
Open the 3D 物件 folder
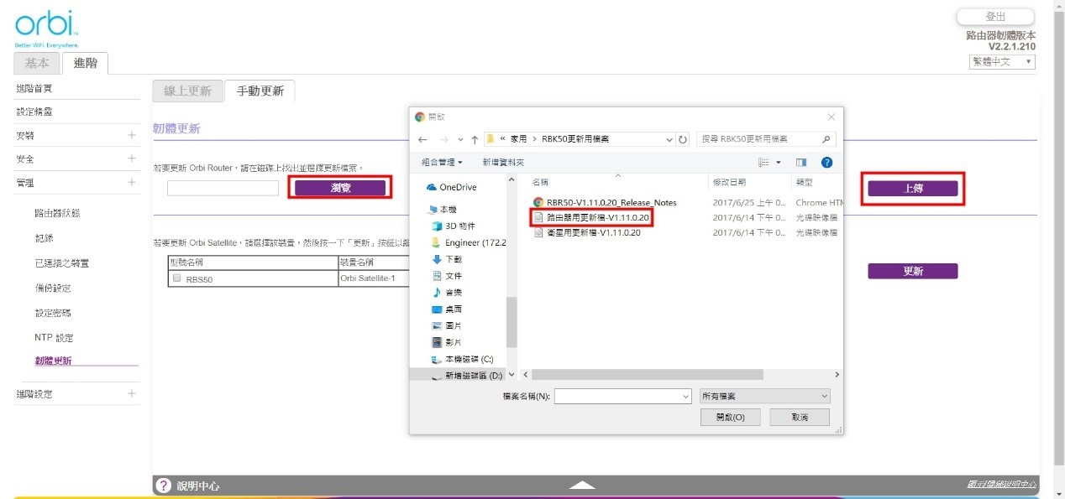tap(453, 226)
